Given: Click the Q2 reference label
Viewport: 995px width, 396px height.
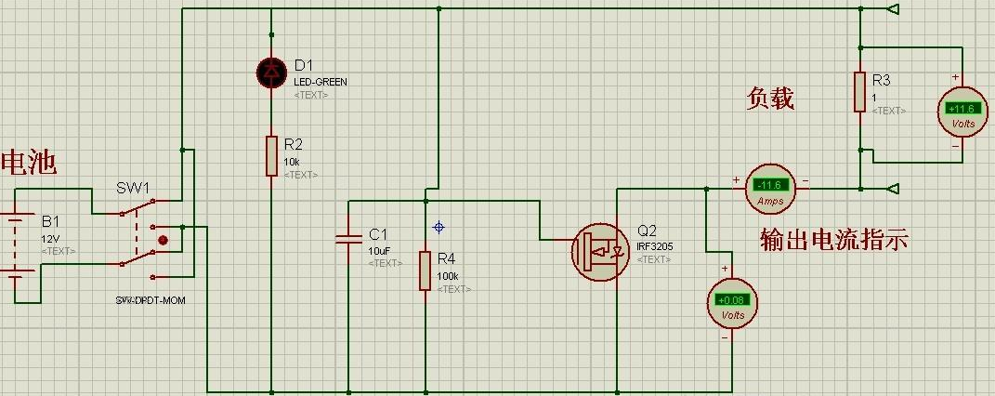Looking at the screenshot, I should [648, 231].
